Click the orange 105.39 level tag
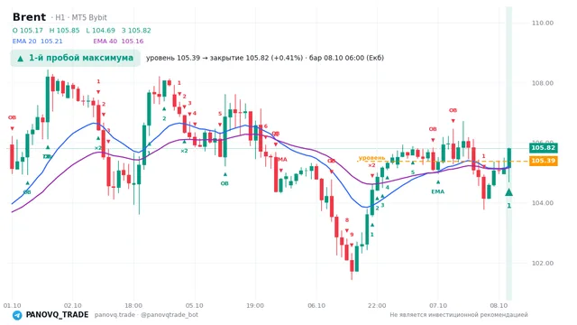The height and width of the screenshot is (325, 577). click(x=543, y=161)
